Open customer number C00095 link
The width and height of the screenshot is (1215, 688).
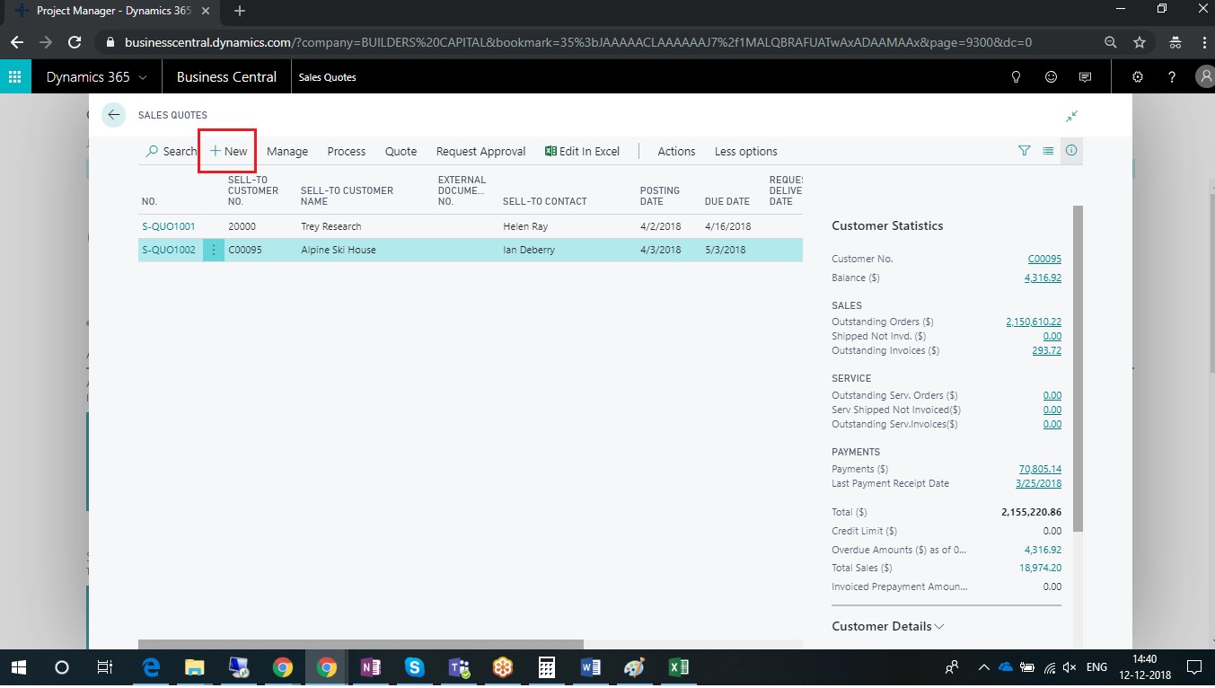tap(1044, 259)
